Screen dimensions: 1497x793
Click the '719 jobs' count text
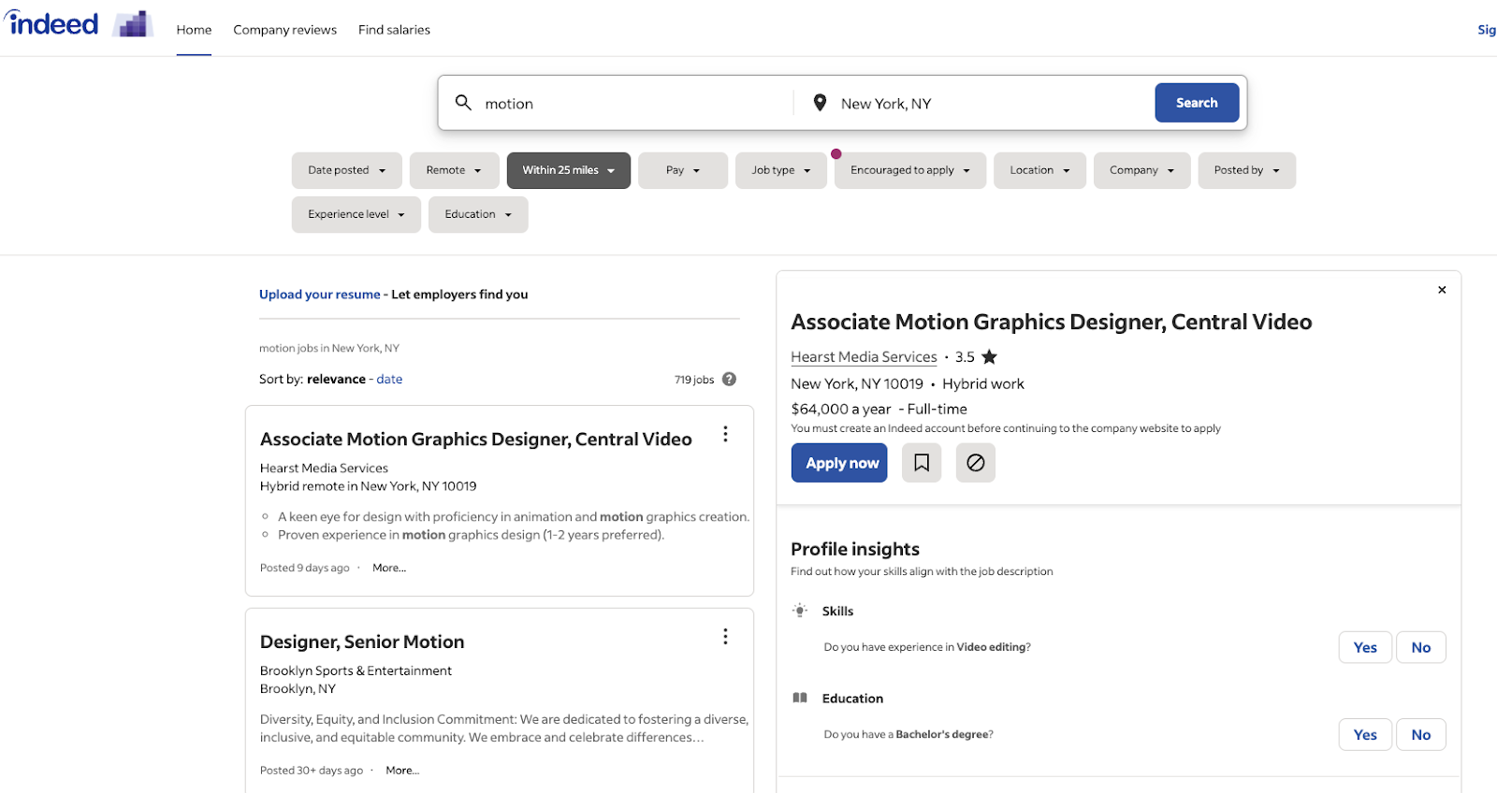point(694,380)
